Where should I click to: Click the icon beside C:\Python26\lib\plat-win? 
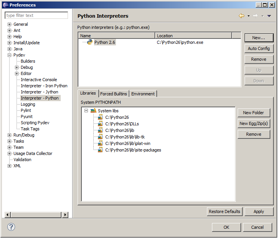[100, 143]
